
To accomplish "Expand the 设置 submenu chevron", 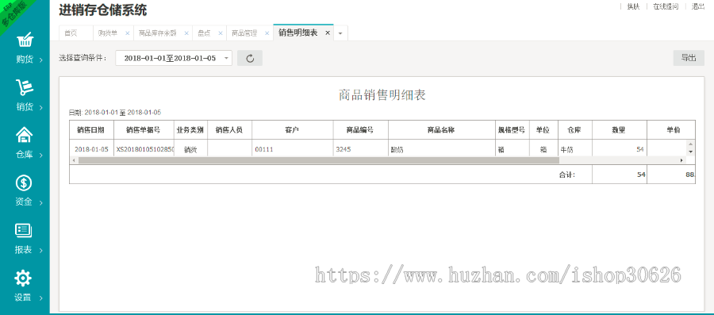I will click(x=41, y=298).
